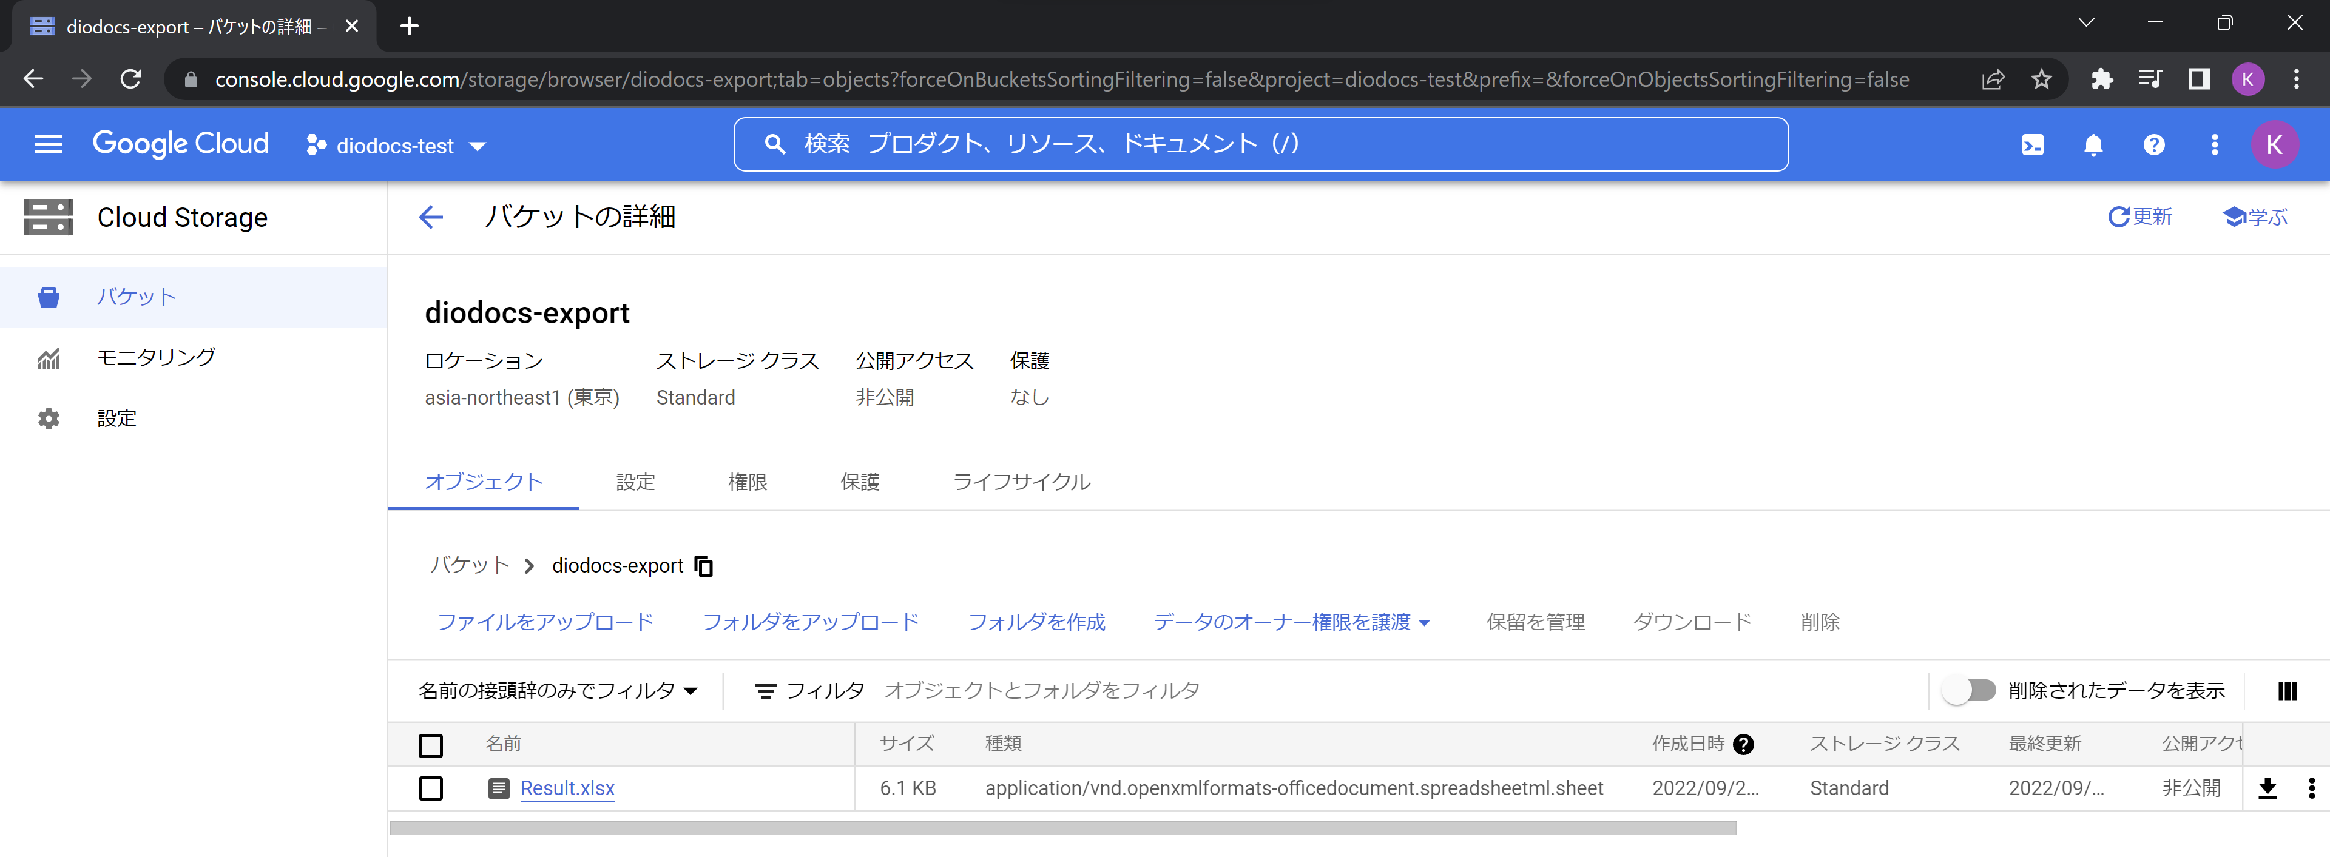Open notifications bell
Image resolution: width=2330 pixels, height=857 pixels.
[2093, 144]
